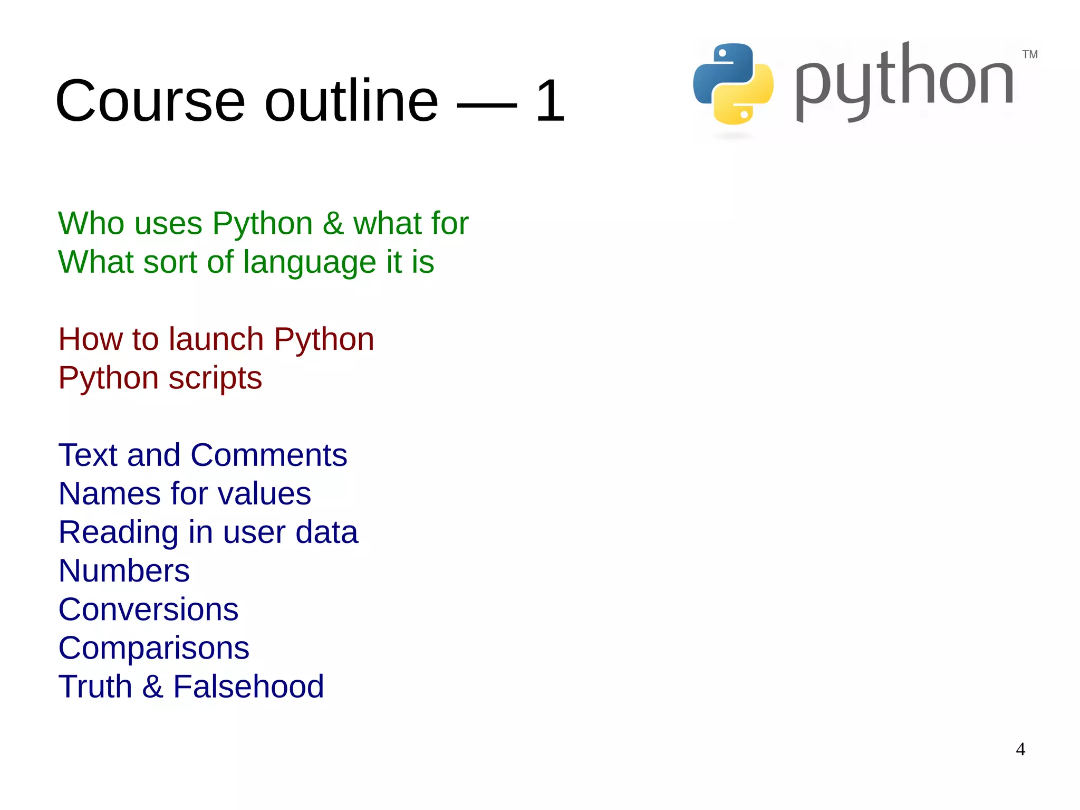Select the 'Comparisons' outline item
The image size is (1080, 810).
click(x=154, y=649)
